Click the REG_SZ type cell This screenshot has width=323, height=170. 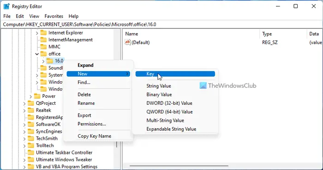pos(269,42)
